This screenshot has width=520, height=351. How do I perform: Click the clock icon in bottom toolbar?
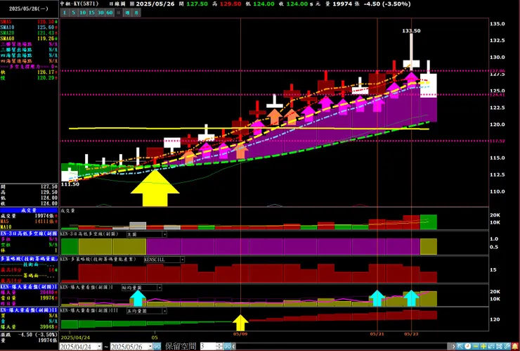468,346
